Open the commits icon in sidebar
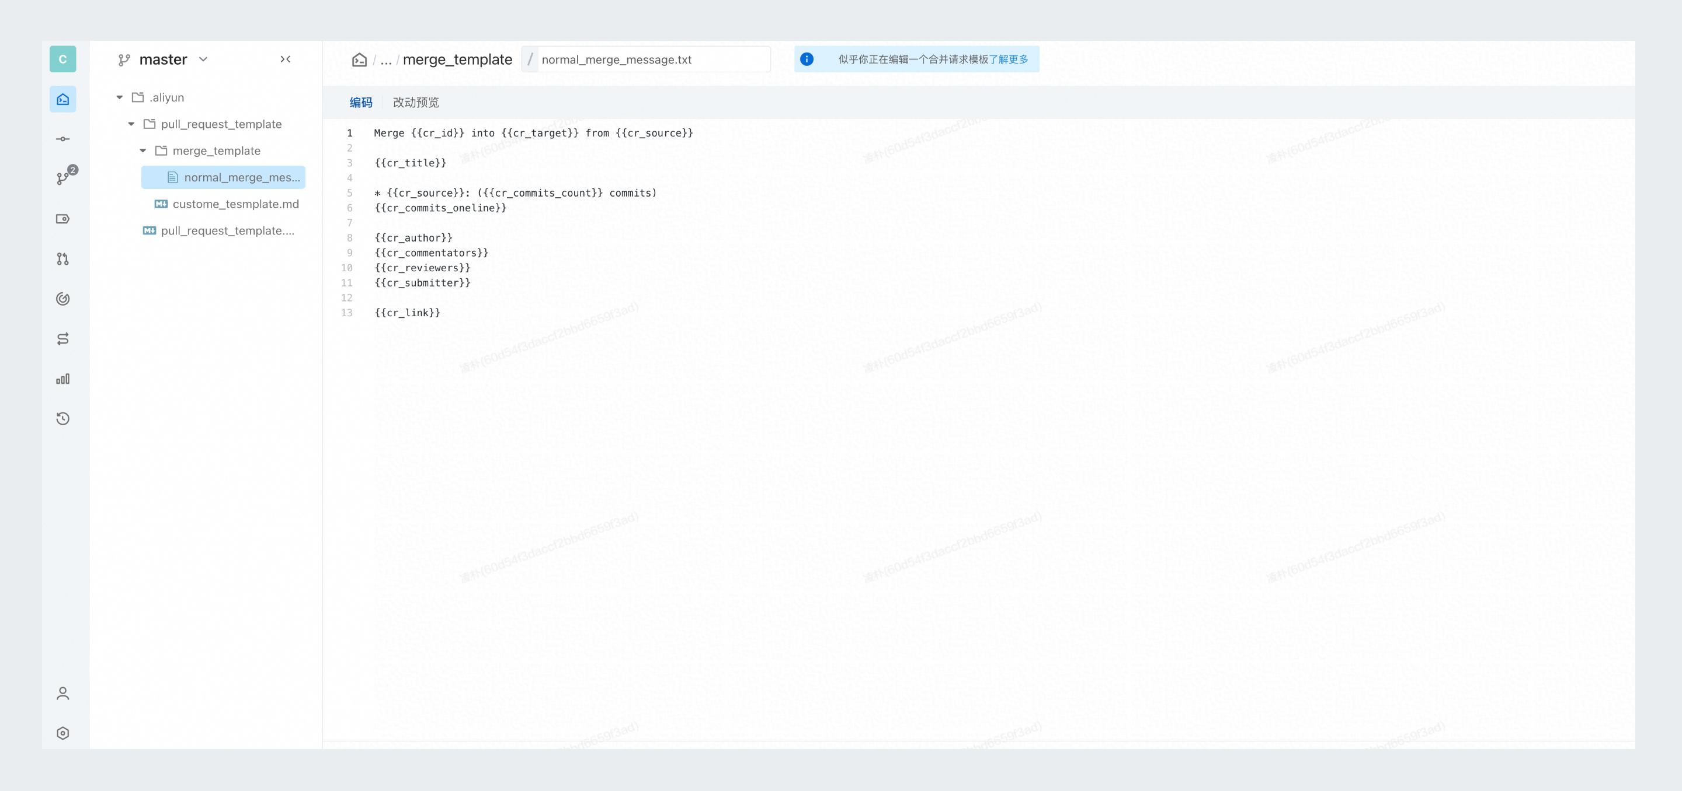 click(62, 139)
